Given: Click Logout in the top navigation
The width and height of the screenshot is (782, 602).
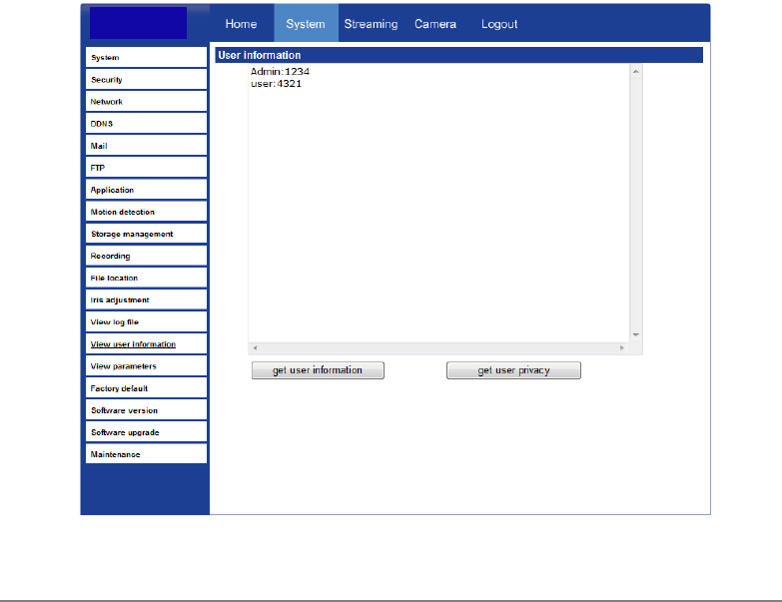Looking at the screenshot, I should [x=499, y=24].
